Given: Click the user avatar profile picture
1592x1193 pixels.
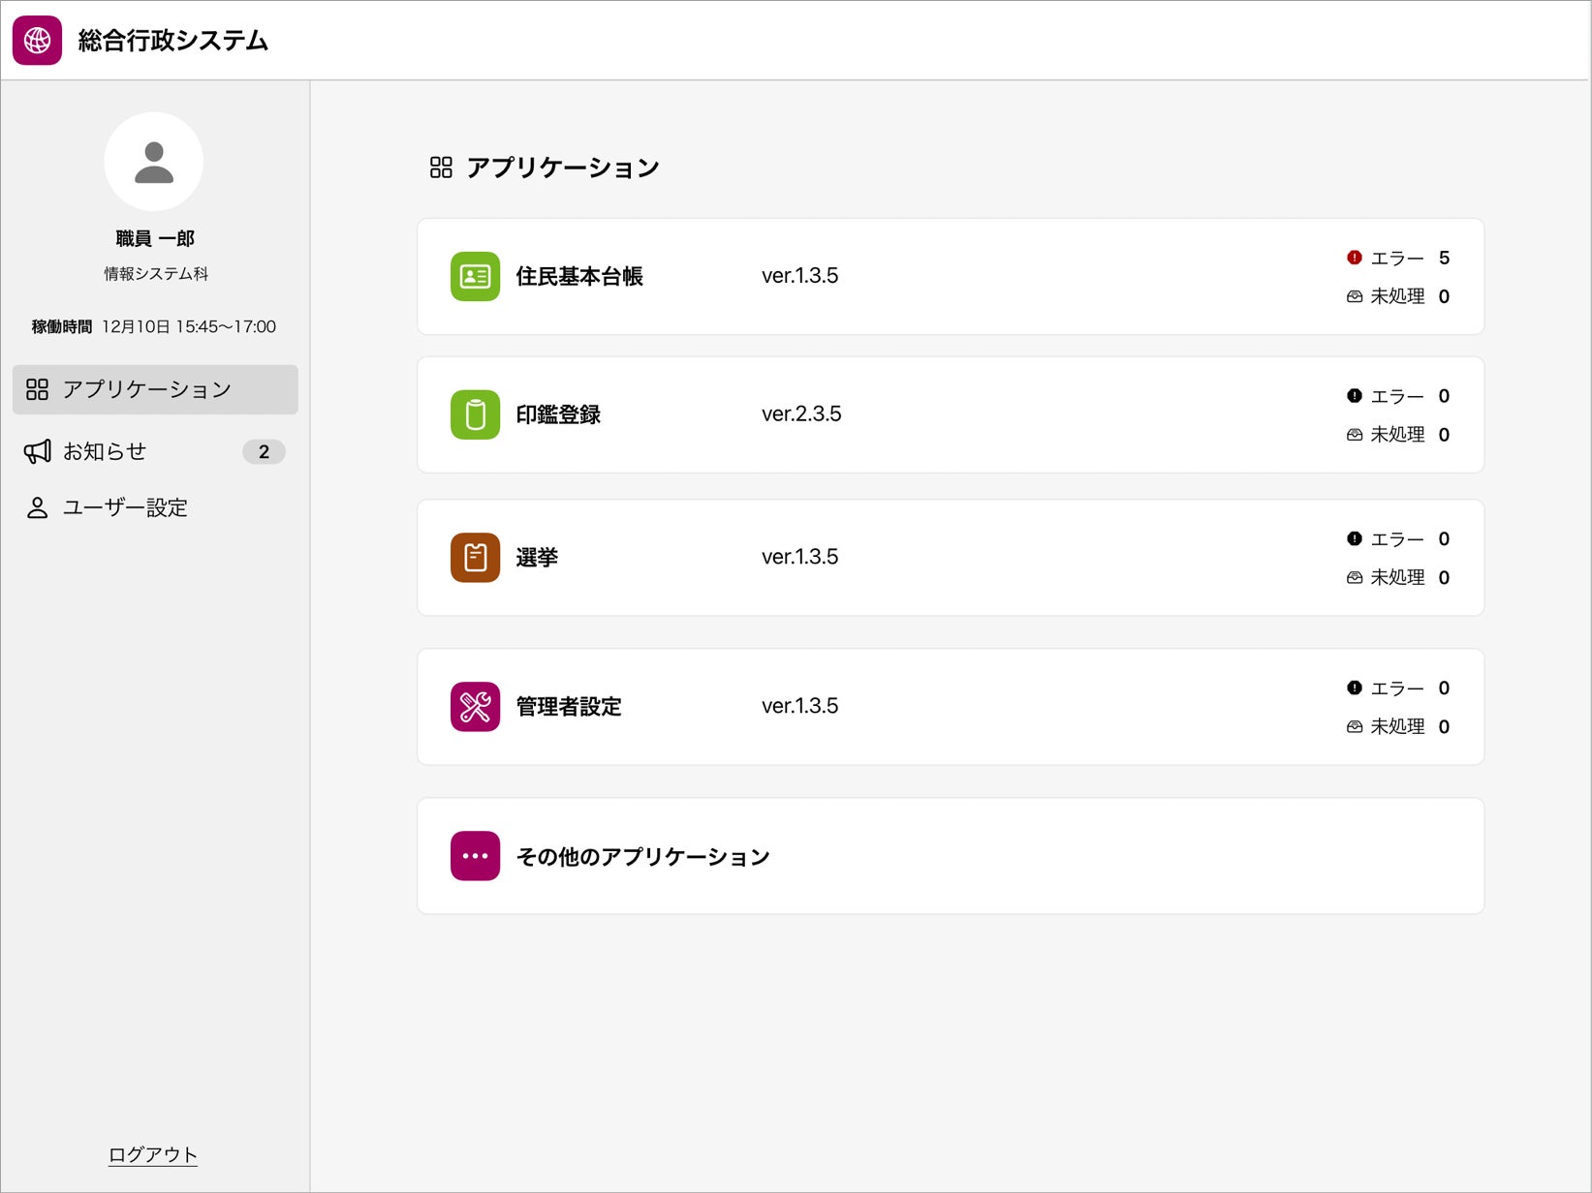Looking at the screenshot, I should 153,162.
